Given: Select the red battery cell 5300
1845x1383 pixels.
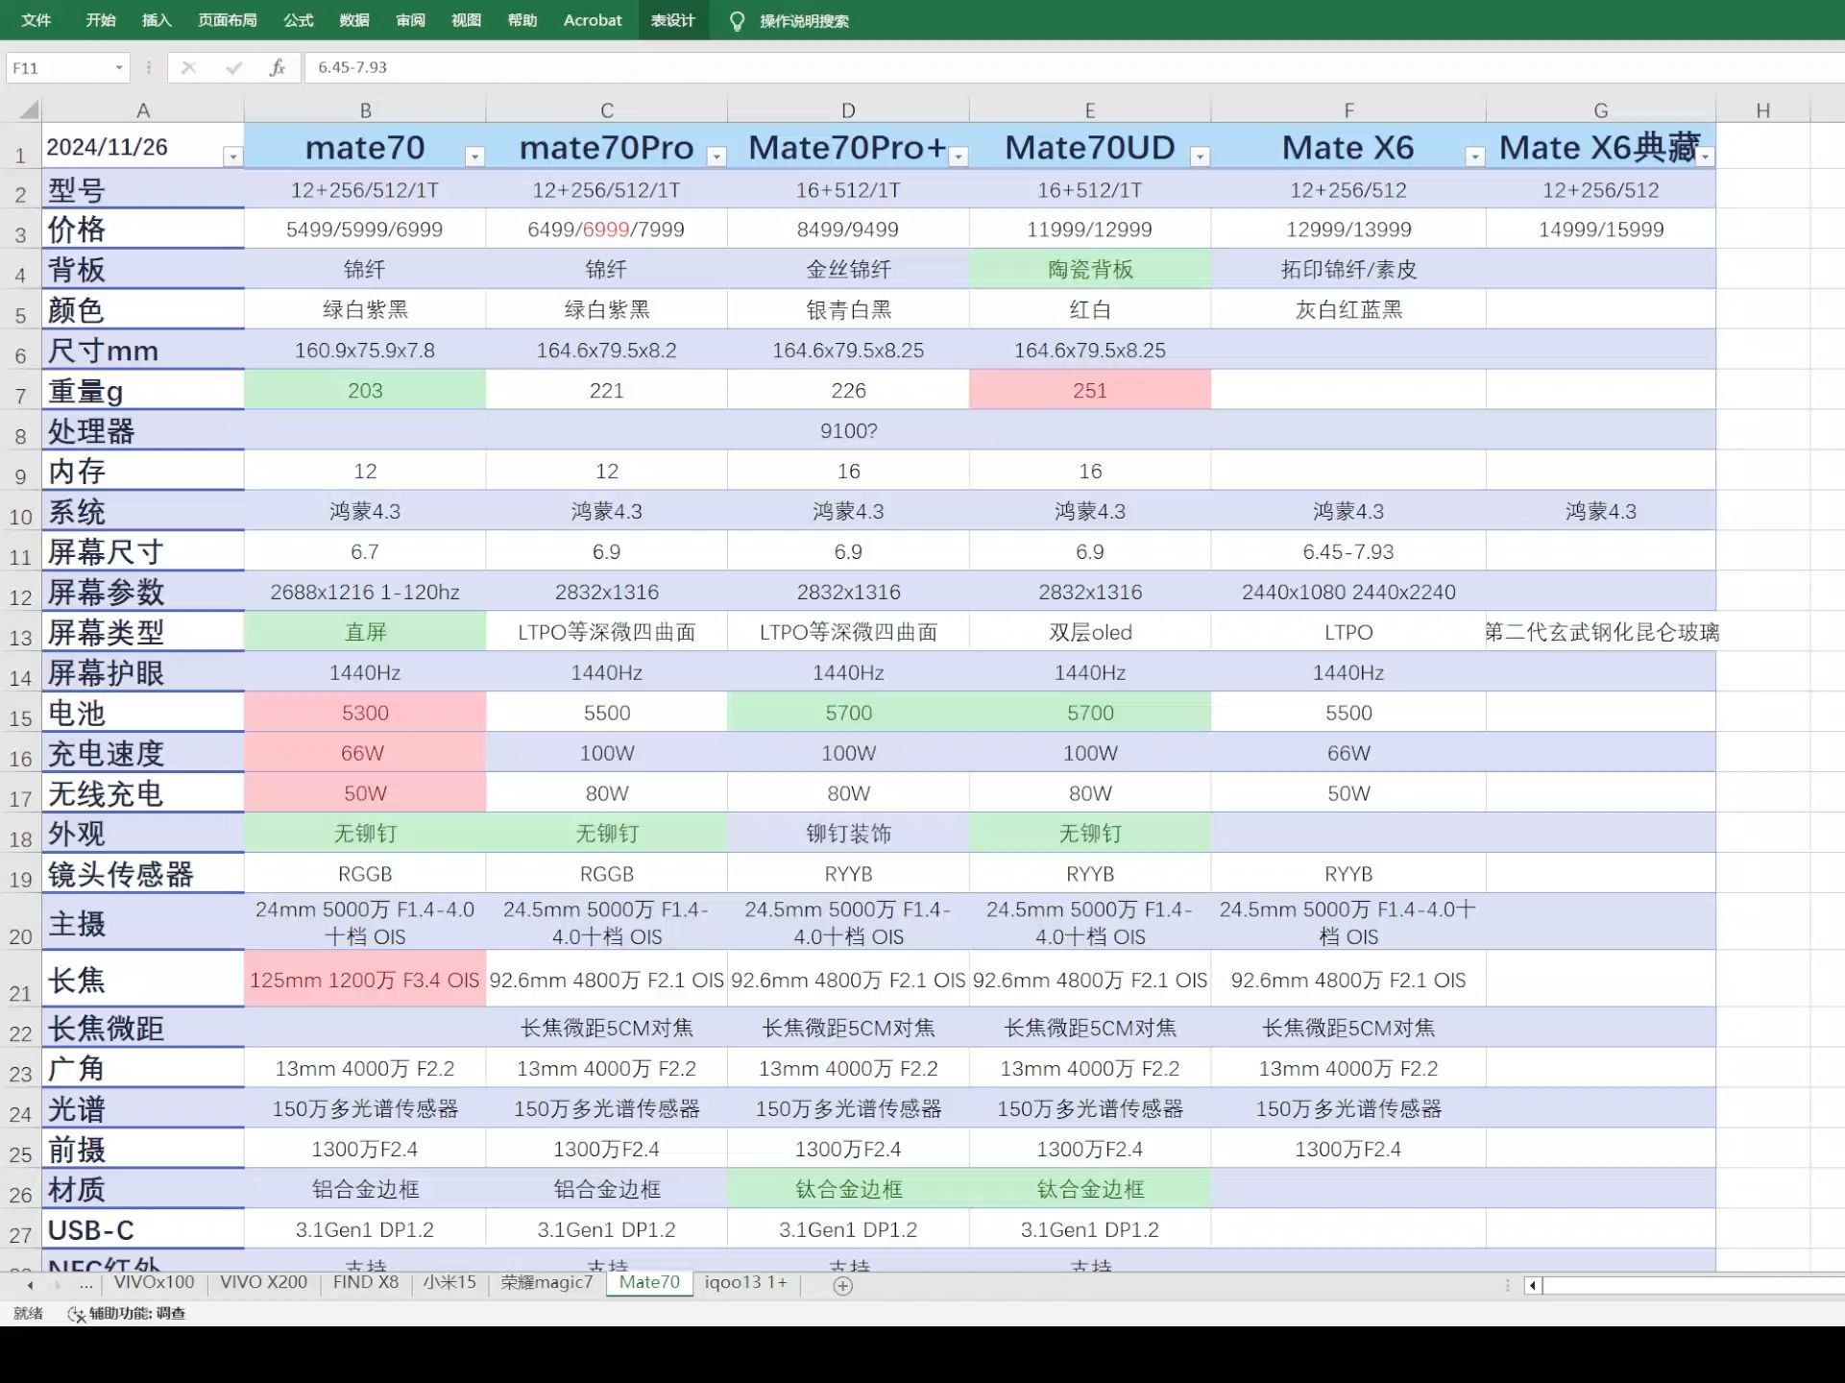Looking at the screenshot, I should pyautogui.click(x=365, y=714).
